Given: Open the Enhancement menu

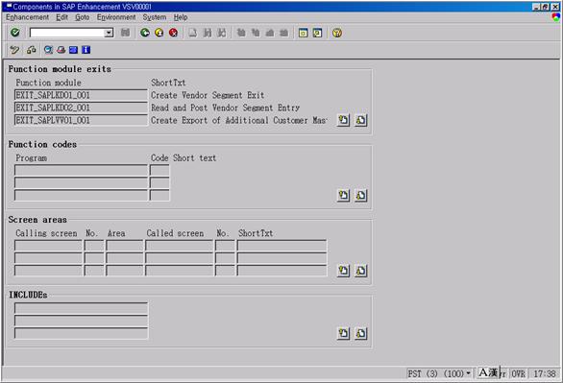Looking at the screenshot, I should (x=27, y=17).
